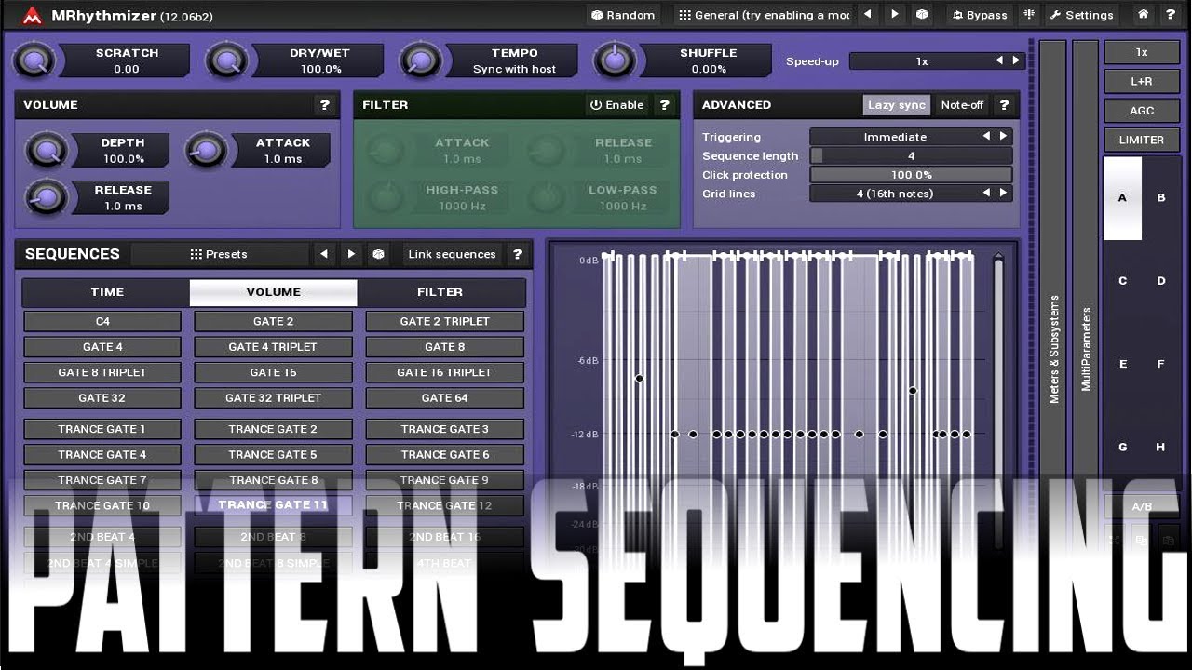Select preset slot A
The width and height of the screenshot is (1192, 670).
point(1122,198)
